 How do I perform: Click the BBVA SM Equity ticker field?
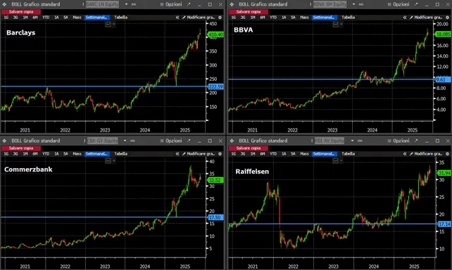[x=329, y=4]
